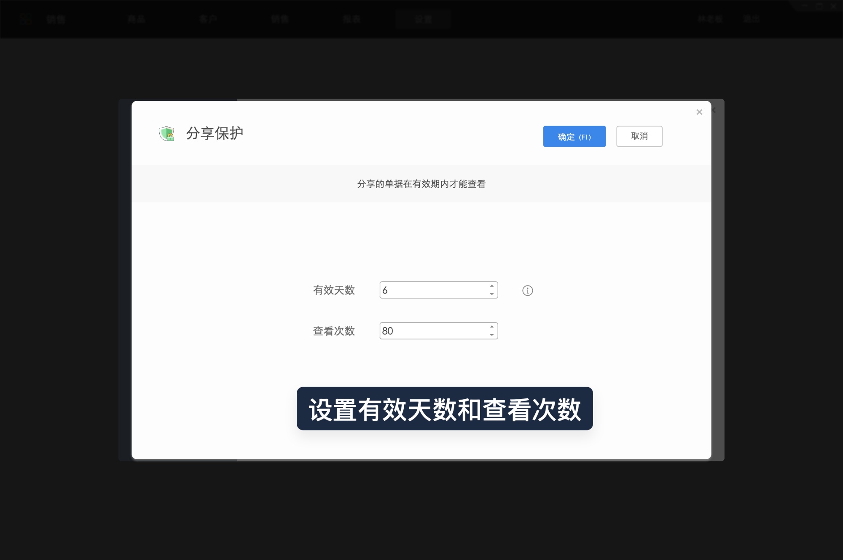Cancel changes using the 取消 button

(x=639, y=136)
